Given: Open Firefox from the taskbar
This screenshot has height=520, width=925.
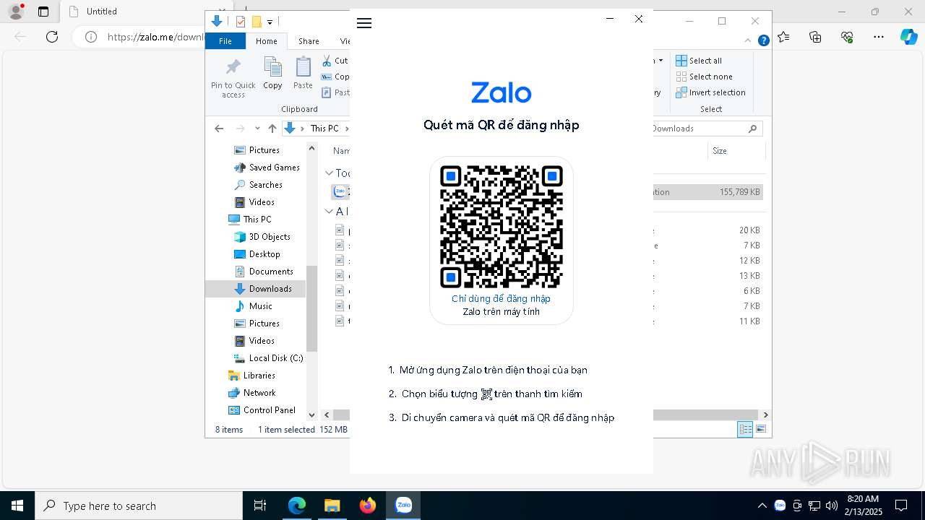Looking at the screenshot, I should pos(368,506).
